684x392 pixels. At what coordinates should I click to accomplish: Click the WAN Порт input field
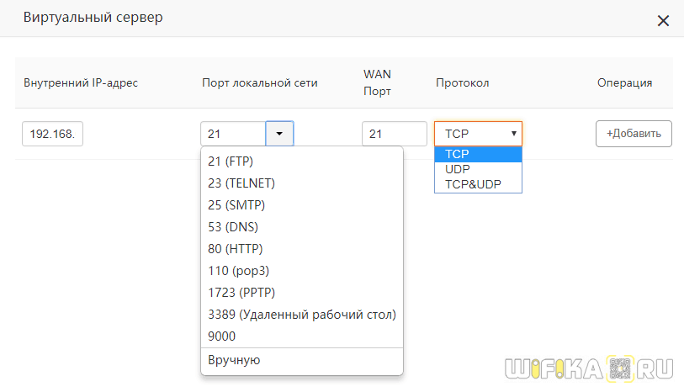[x=394, y=134]
